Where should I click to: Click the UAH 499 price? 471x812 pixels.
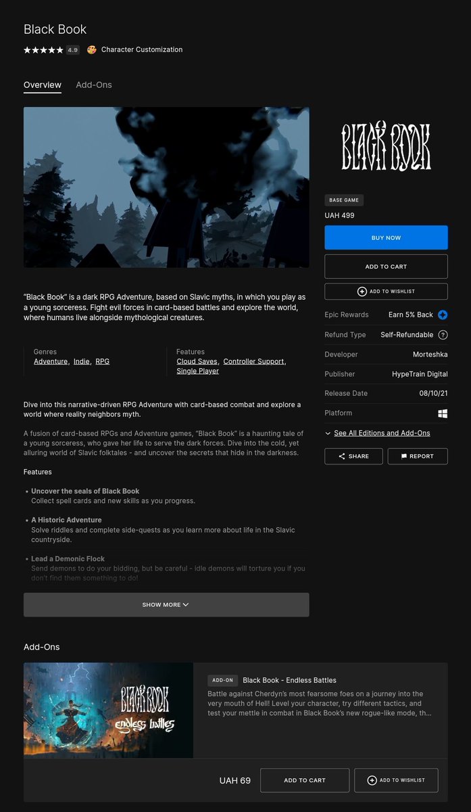[x=339, y=216]
